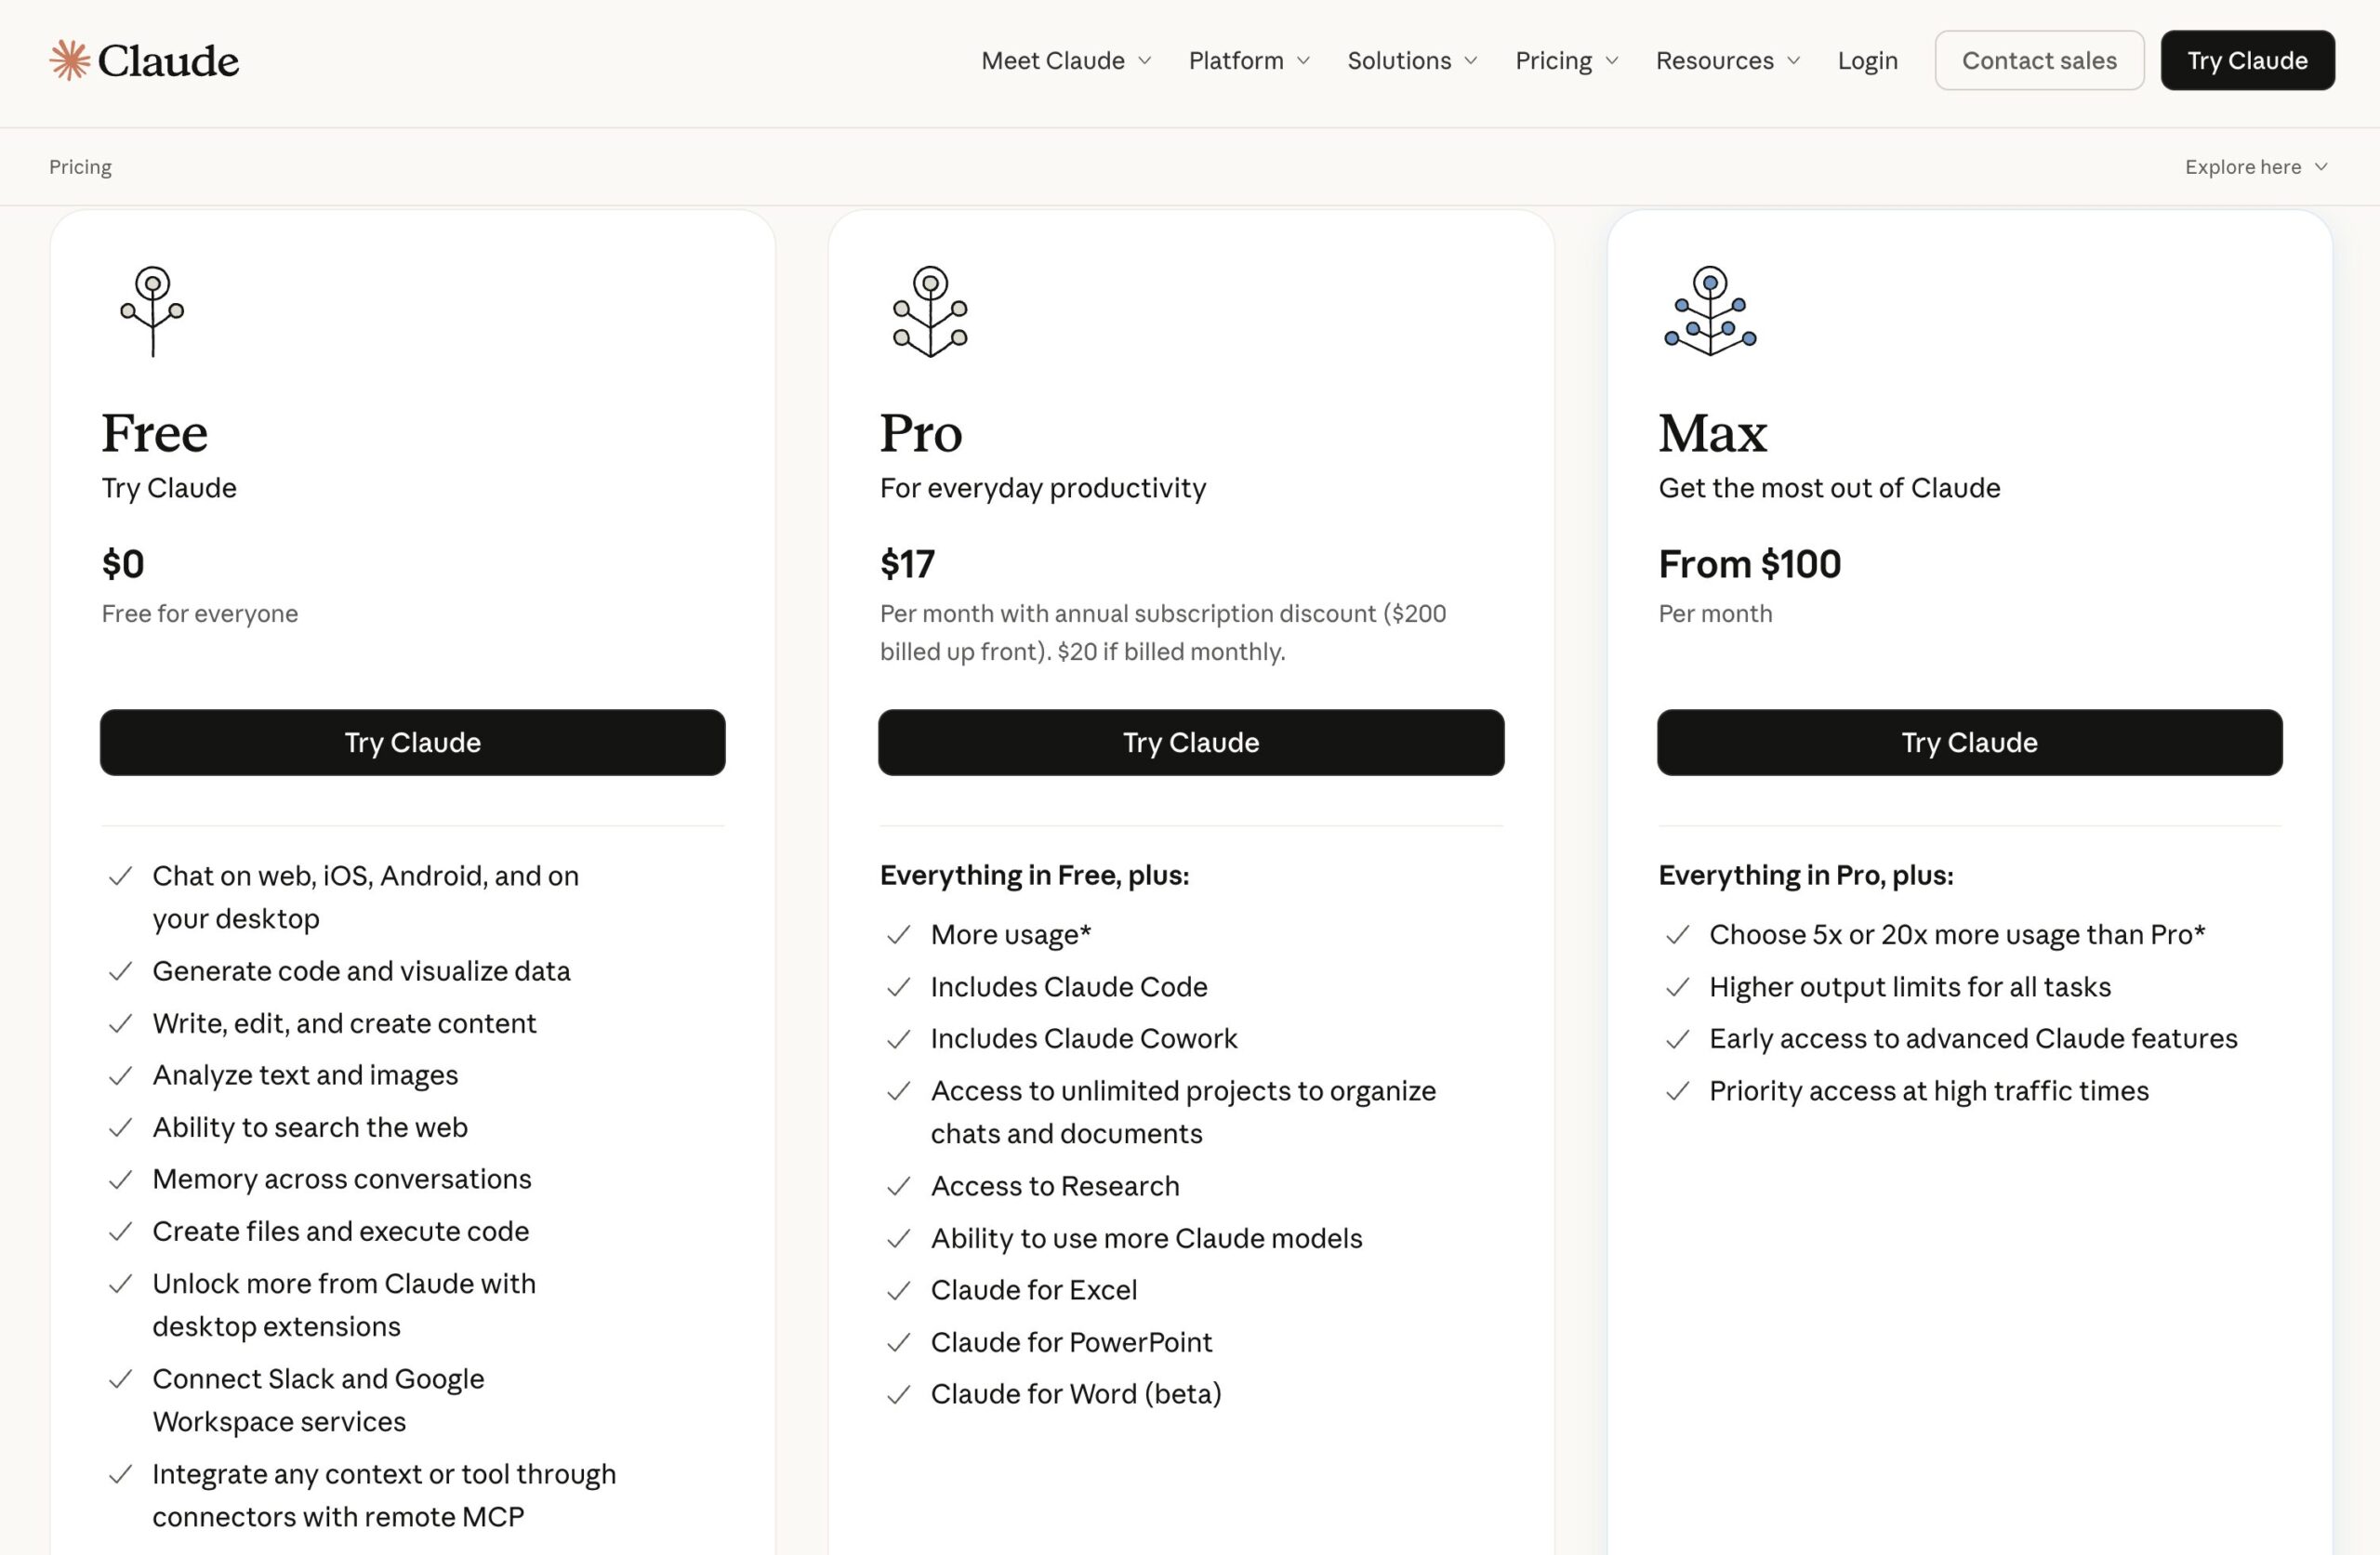
Task: Expand the Solutions dropdown chevron
Action: click(1470, 61)
